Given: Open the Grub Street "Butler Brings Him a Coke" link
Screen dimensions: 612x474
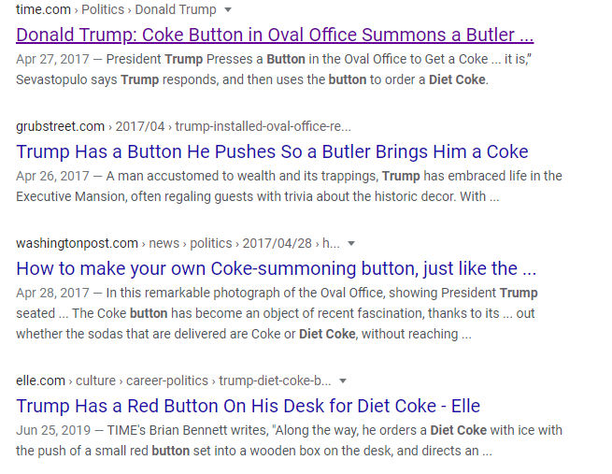Looking at the screenshot, I should click(x=272, y=151).
